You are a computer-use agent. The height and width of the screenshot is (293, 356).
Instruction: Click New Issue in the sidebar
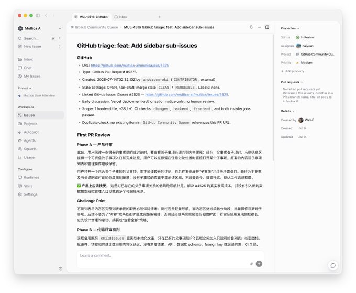point(40,46)
